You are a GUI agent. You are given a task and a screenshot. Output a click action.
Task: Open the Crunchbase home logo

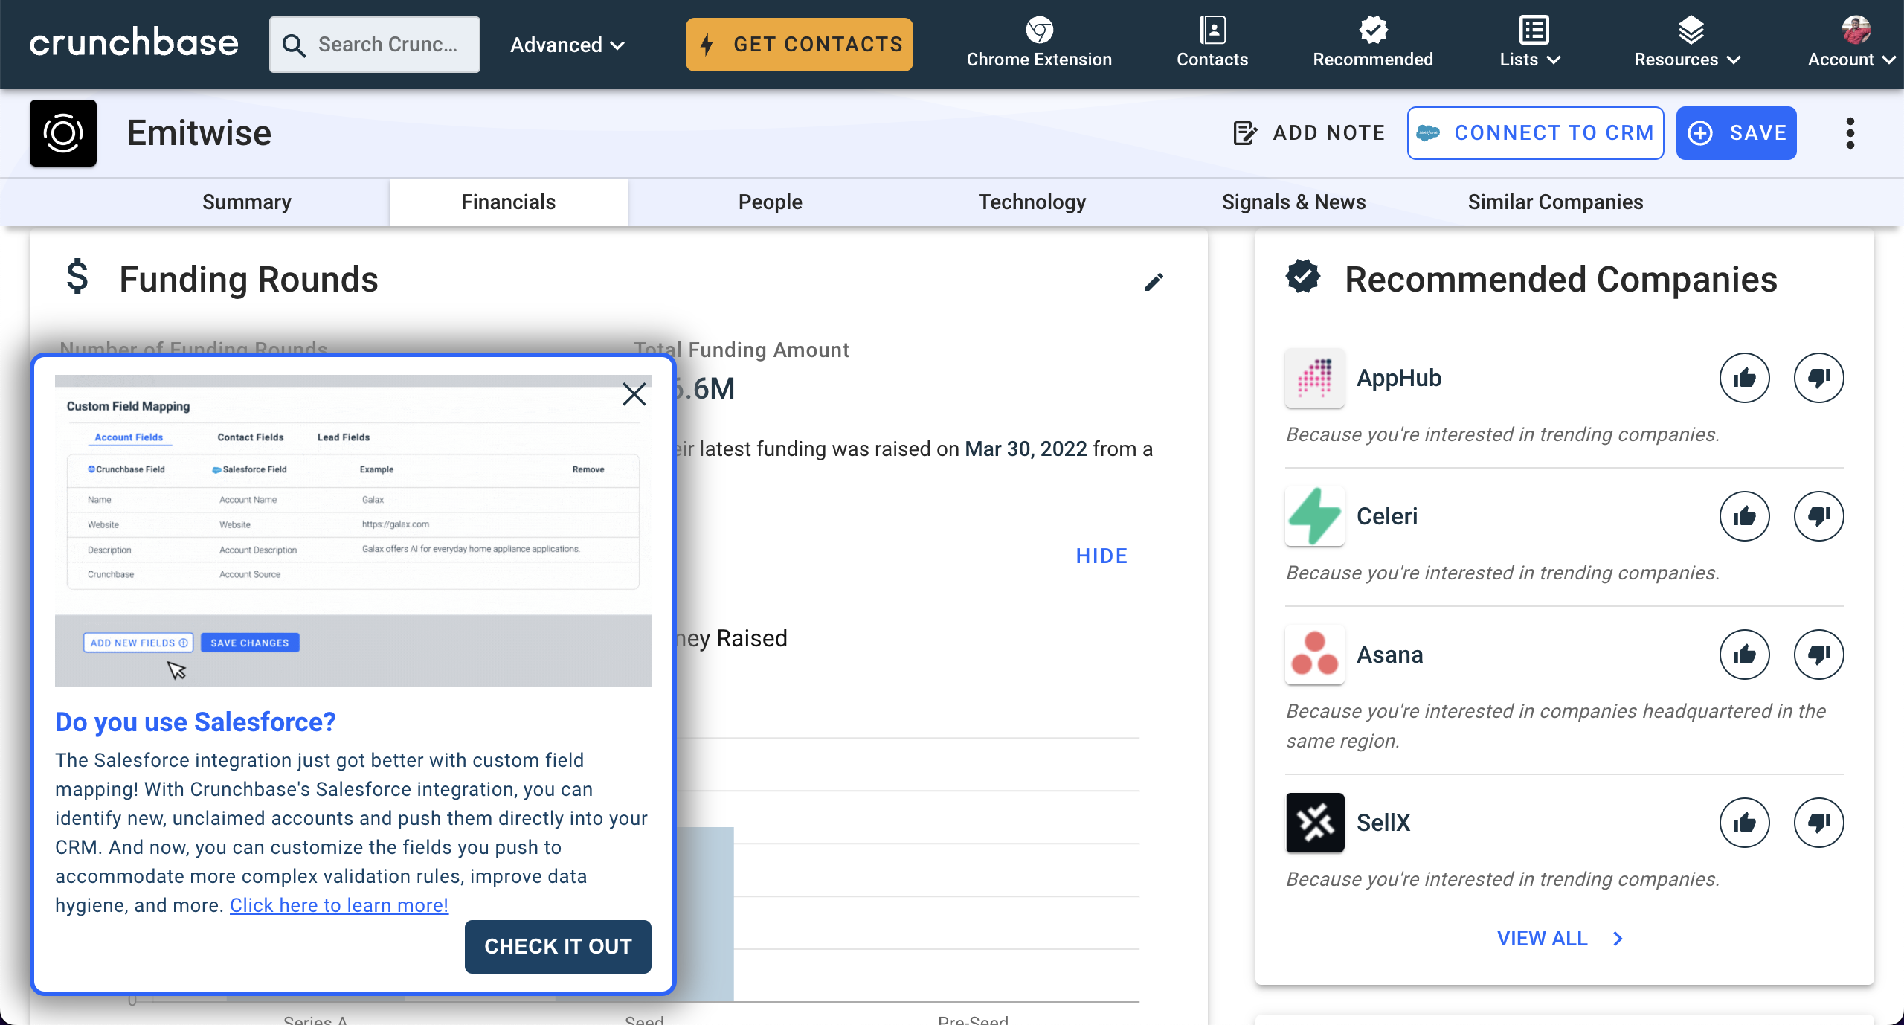coord(134,44)
